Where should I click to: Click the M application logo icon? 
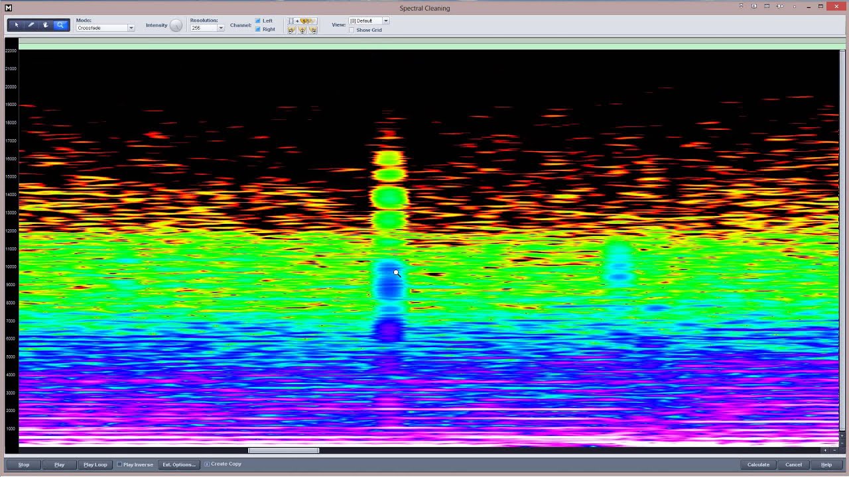pos(9,8)
